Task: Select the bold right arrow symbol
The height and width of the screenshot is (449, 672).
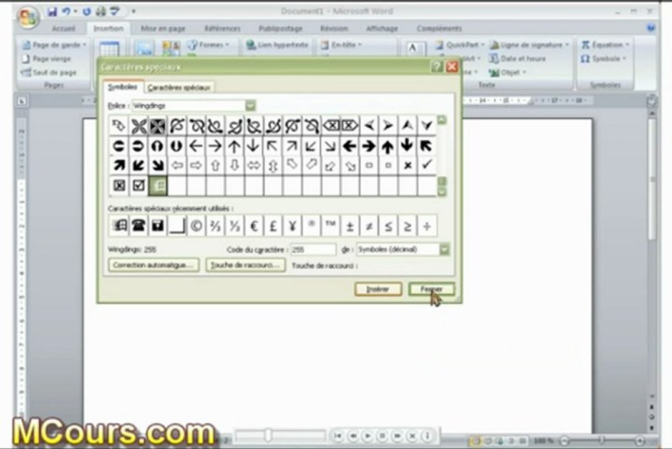Action: pos(369,146)
